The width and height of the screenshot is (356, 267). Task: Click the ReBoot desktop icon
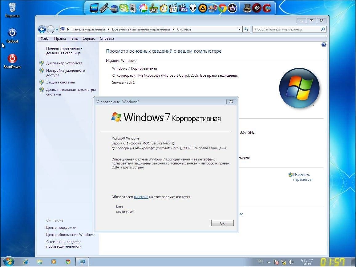[12, 36]
